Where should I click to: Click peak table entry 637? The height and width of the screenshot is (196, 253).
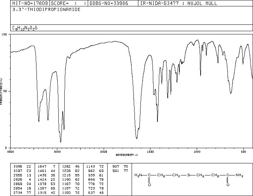click(92, 192)
